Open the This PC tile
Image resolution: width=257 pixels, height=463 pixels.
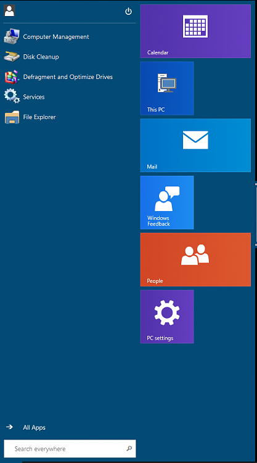click(x=167, y=88)
